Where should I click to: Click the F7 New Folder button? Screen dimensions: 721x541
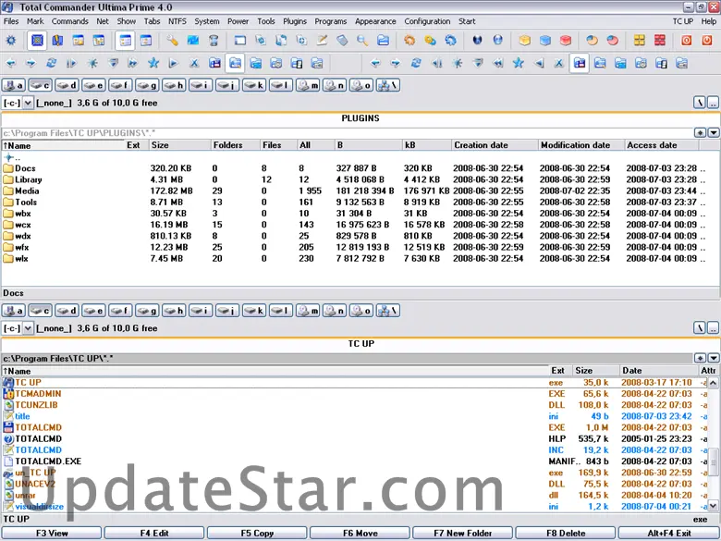click(x=463, y=534)
